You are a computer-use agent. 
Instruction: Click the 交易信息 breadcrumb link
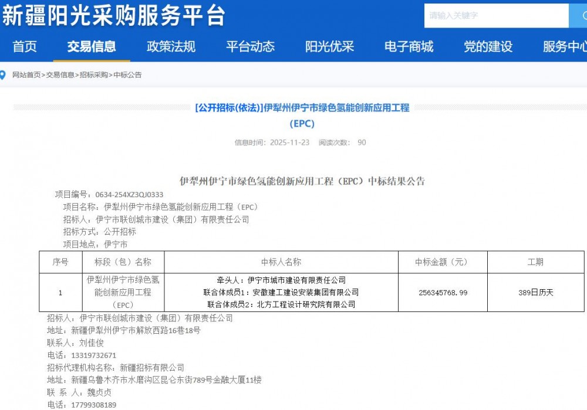(x=60, y=75)
